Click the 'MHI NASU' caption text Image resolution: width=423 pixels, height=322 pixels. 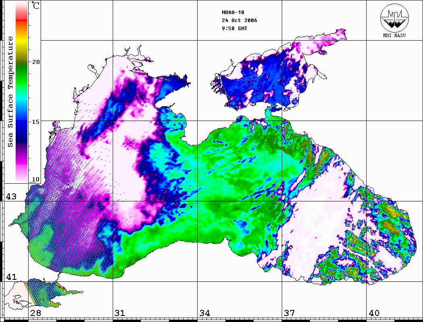(x=394, y=35)
